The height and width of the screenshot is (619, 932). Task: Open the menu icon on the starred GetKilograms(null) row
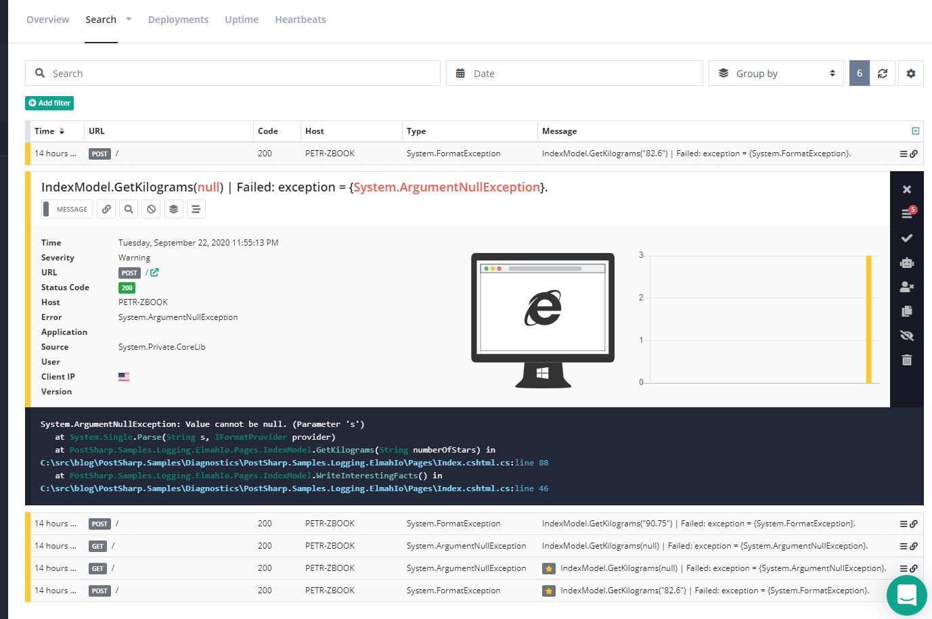[904, 568]
